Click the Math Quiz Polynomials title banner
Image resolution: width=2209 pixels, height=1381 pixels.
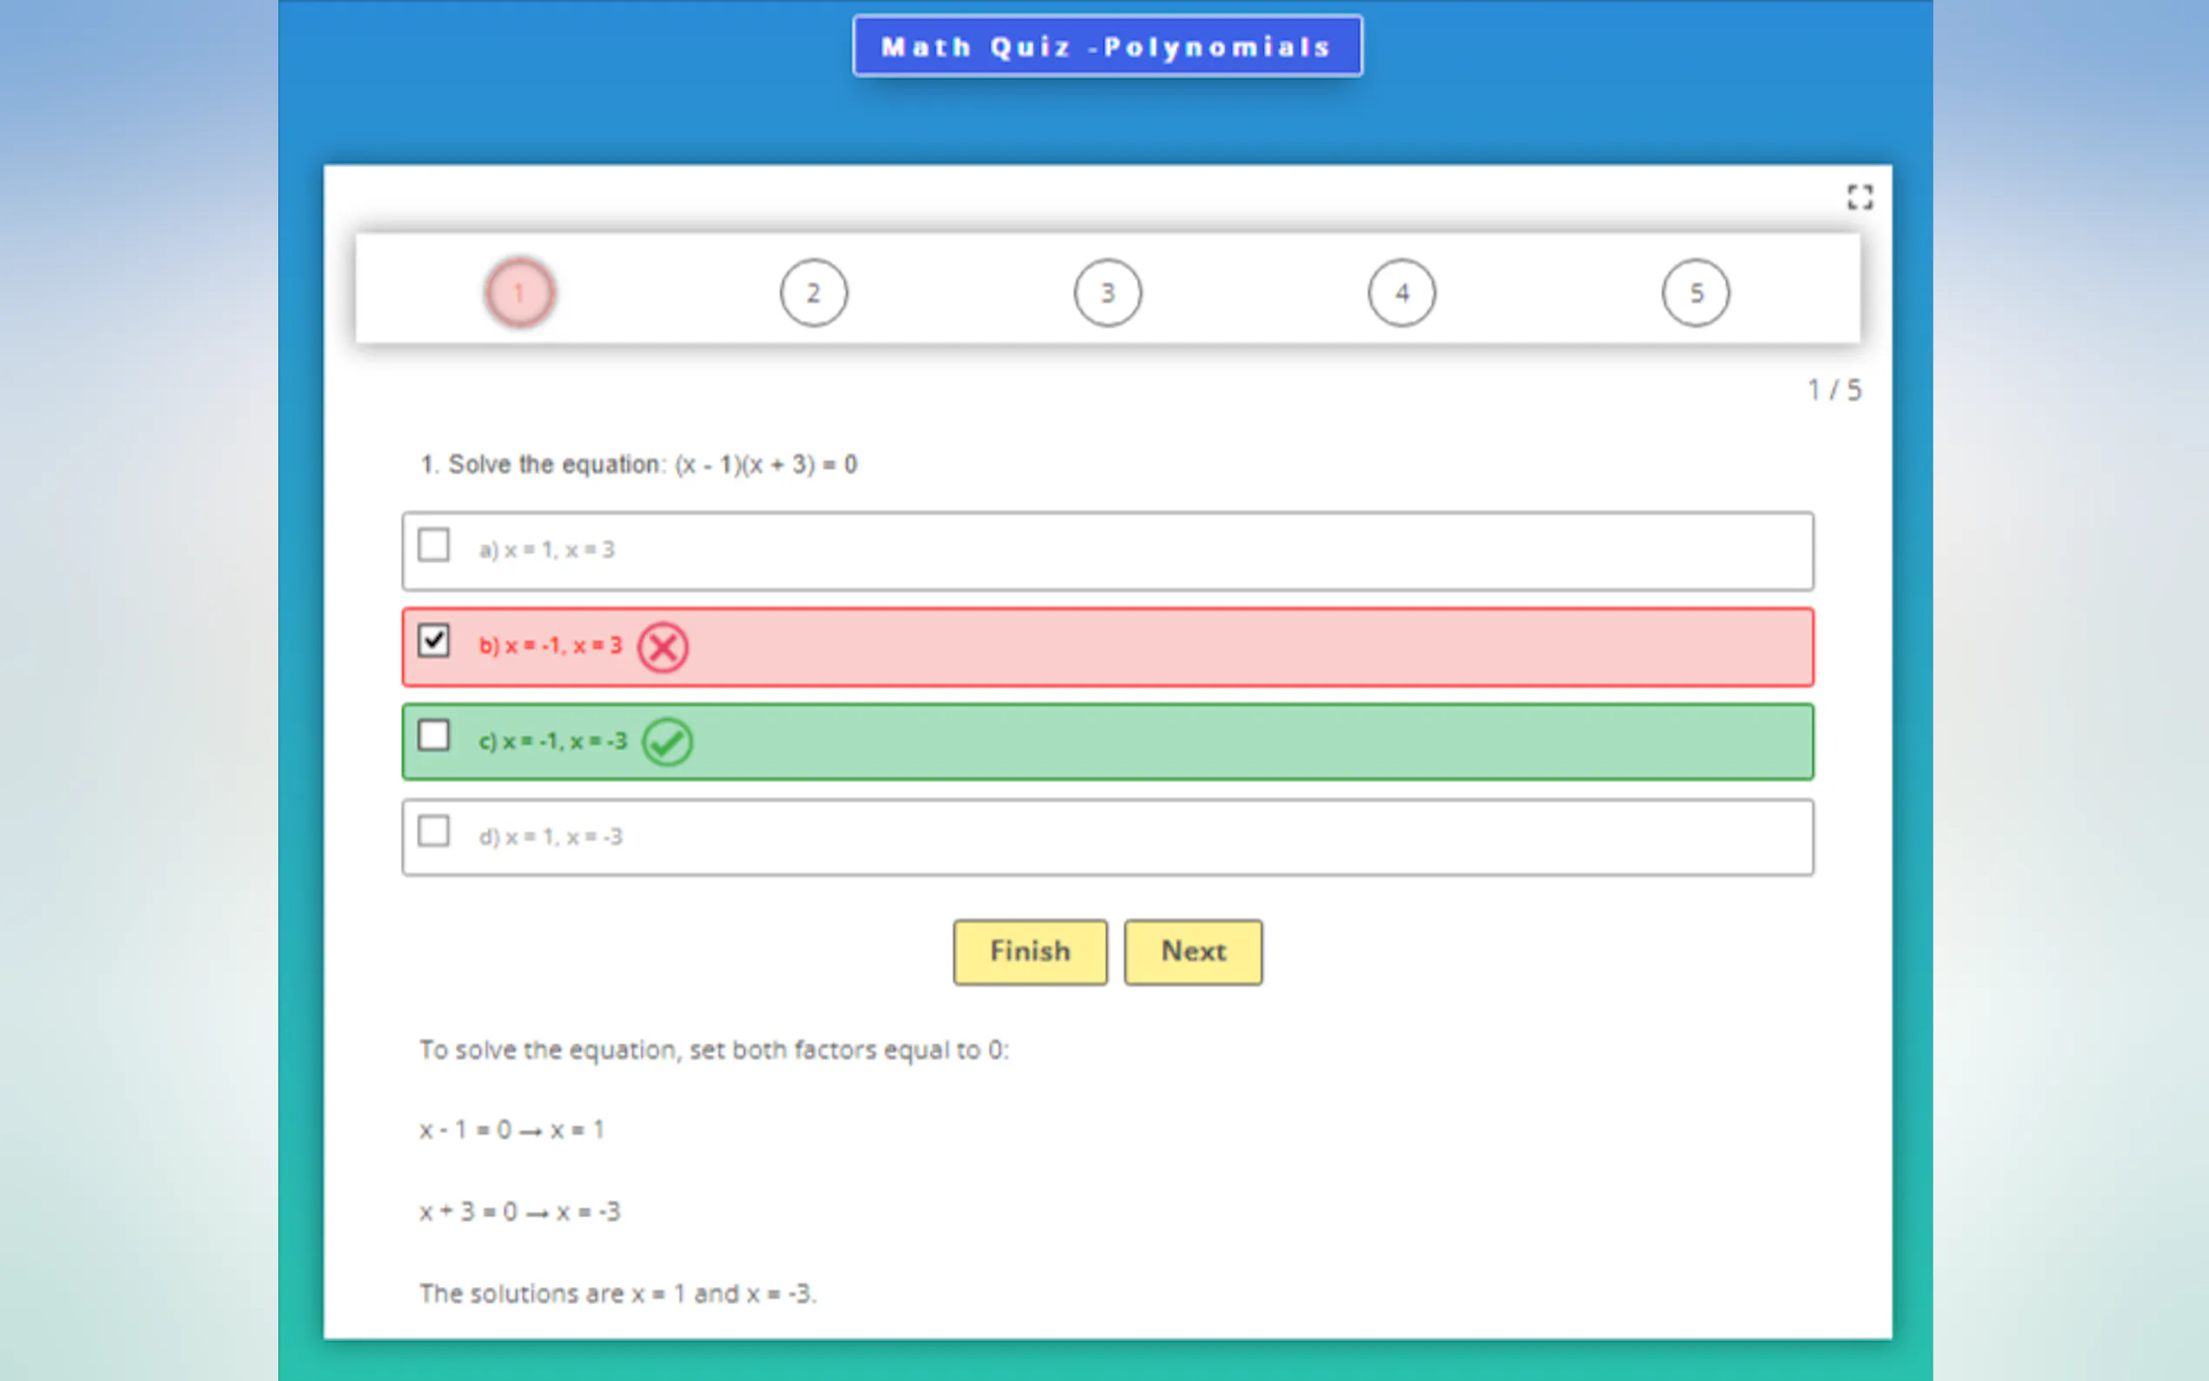[x=1107, y=47]
